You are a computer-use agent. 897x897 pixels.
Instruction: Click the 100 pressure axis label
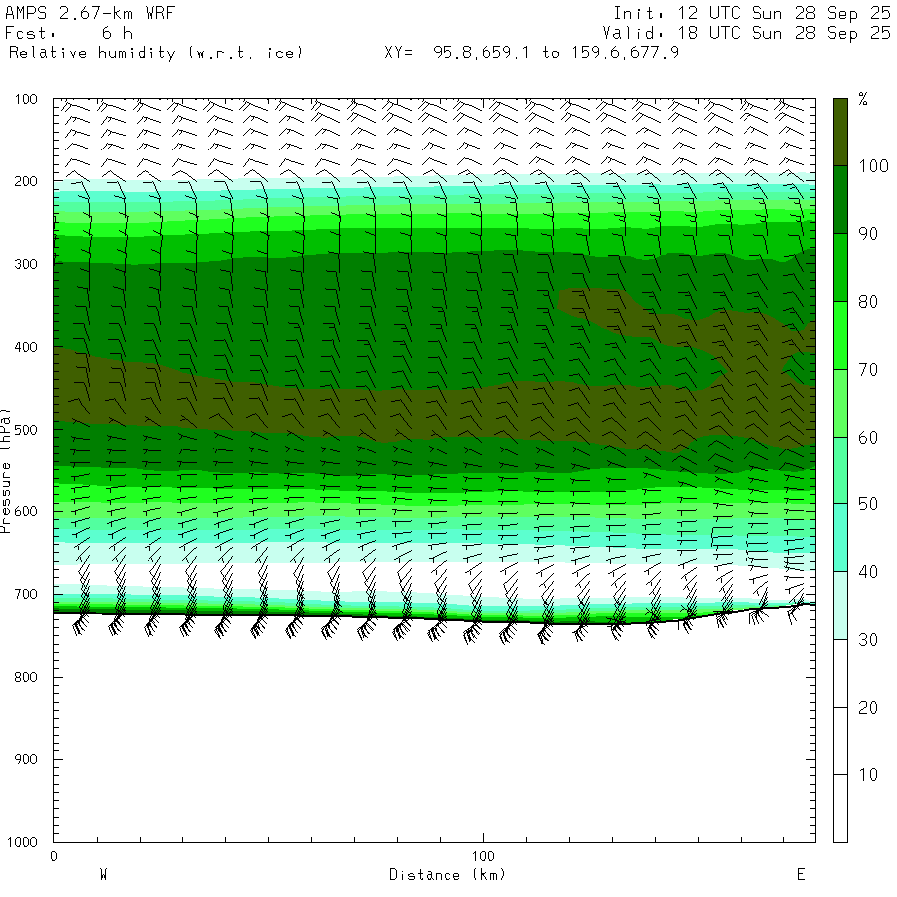pyautogui.click(x=26, y=99)
